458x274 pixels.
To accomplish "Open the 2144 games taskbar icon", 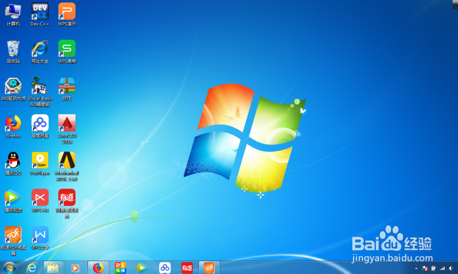I will coord(120,268).
